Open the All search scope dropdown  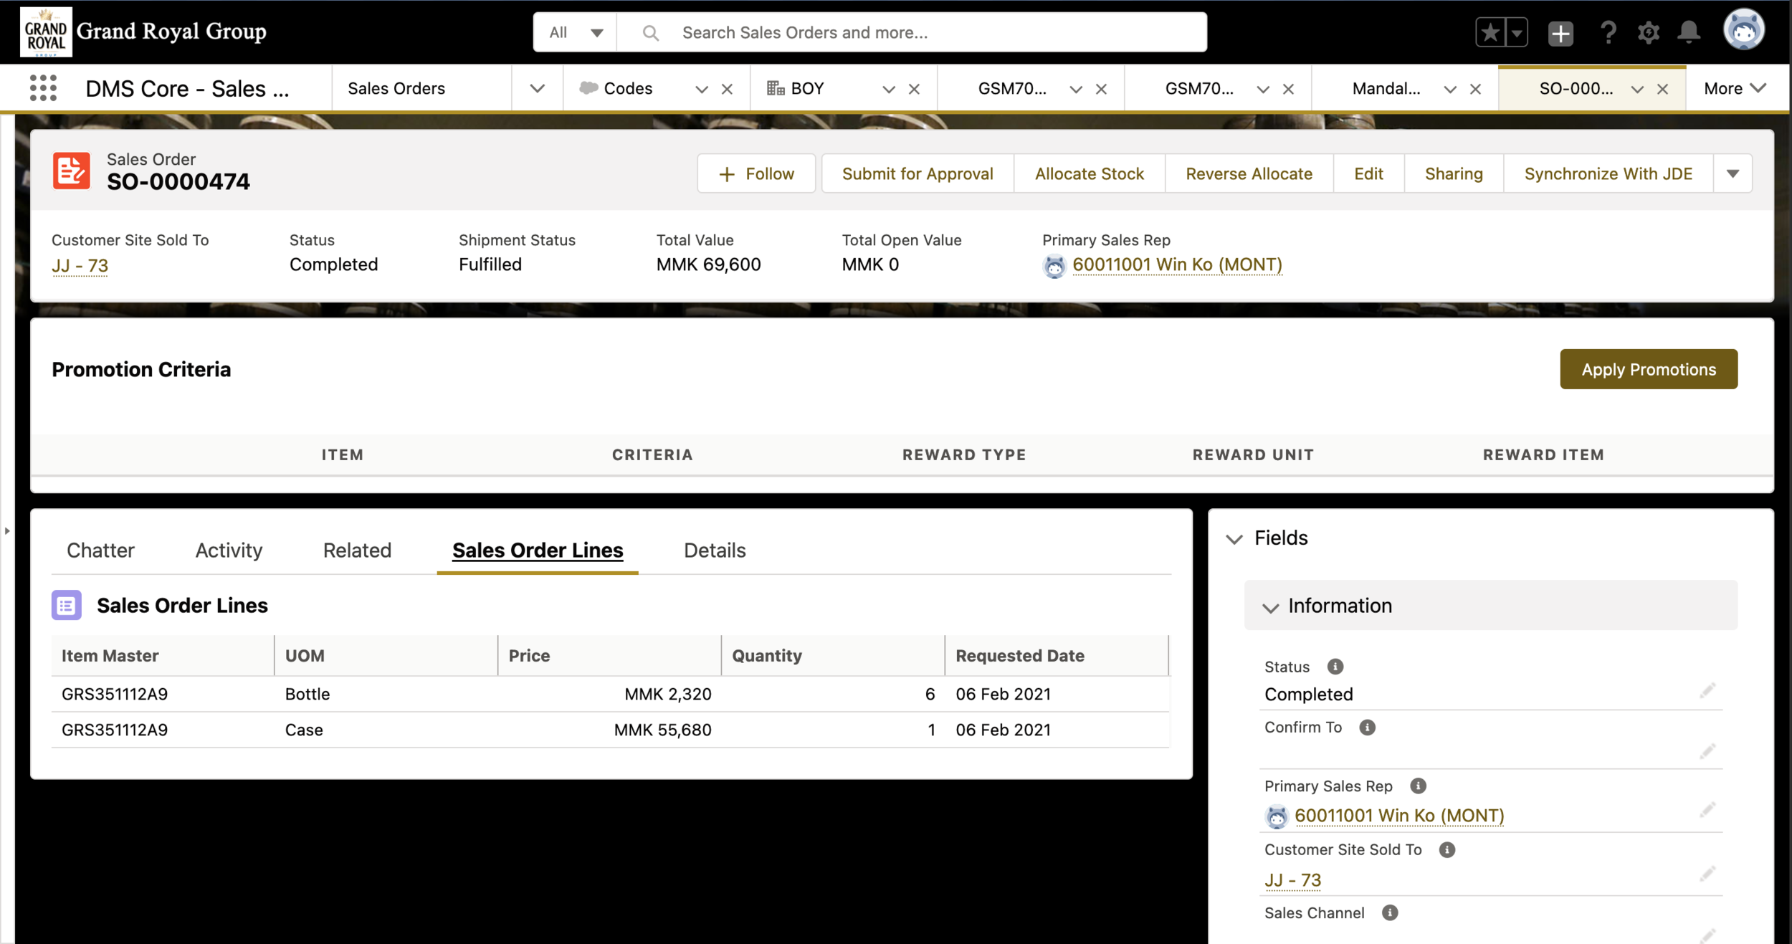pos(576,32)
